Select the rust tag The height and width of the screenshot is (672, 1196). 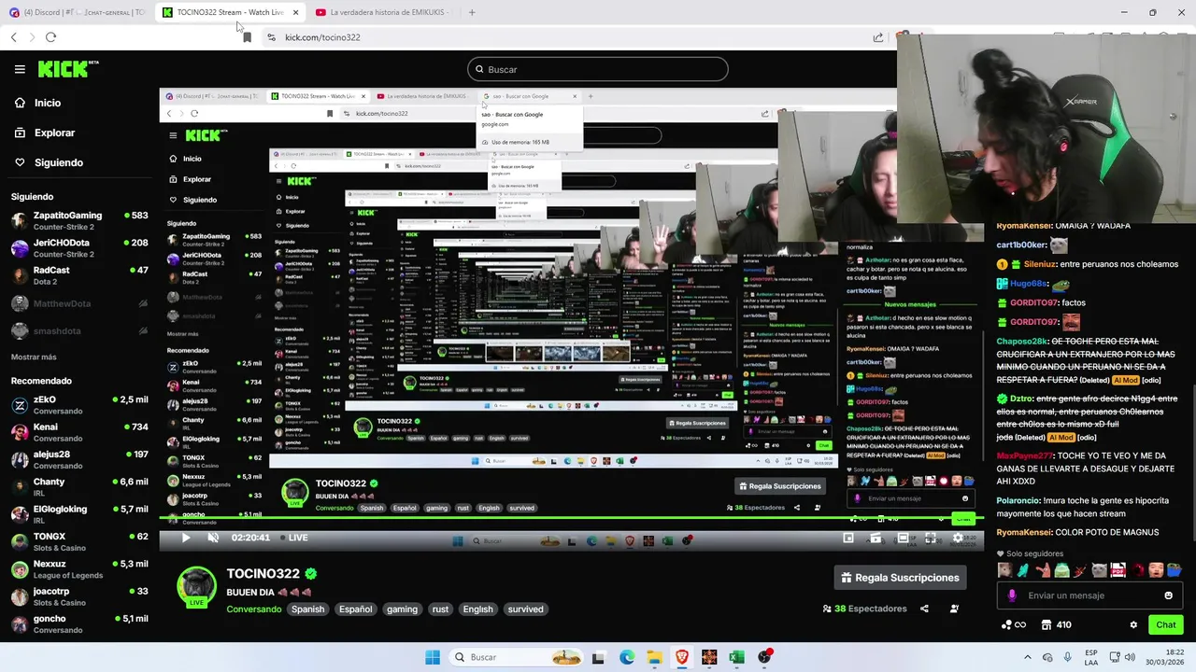pyautogui.click(x=440, y=609)
